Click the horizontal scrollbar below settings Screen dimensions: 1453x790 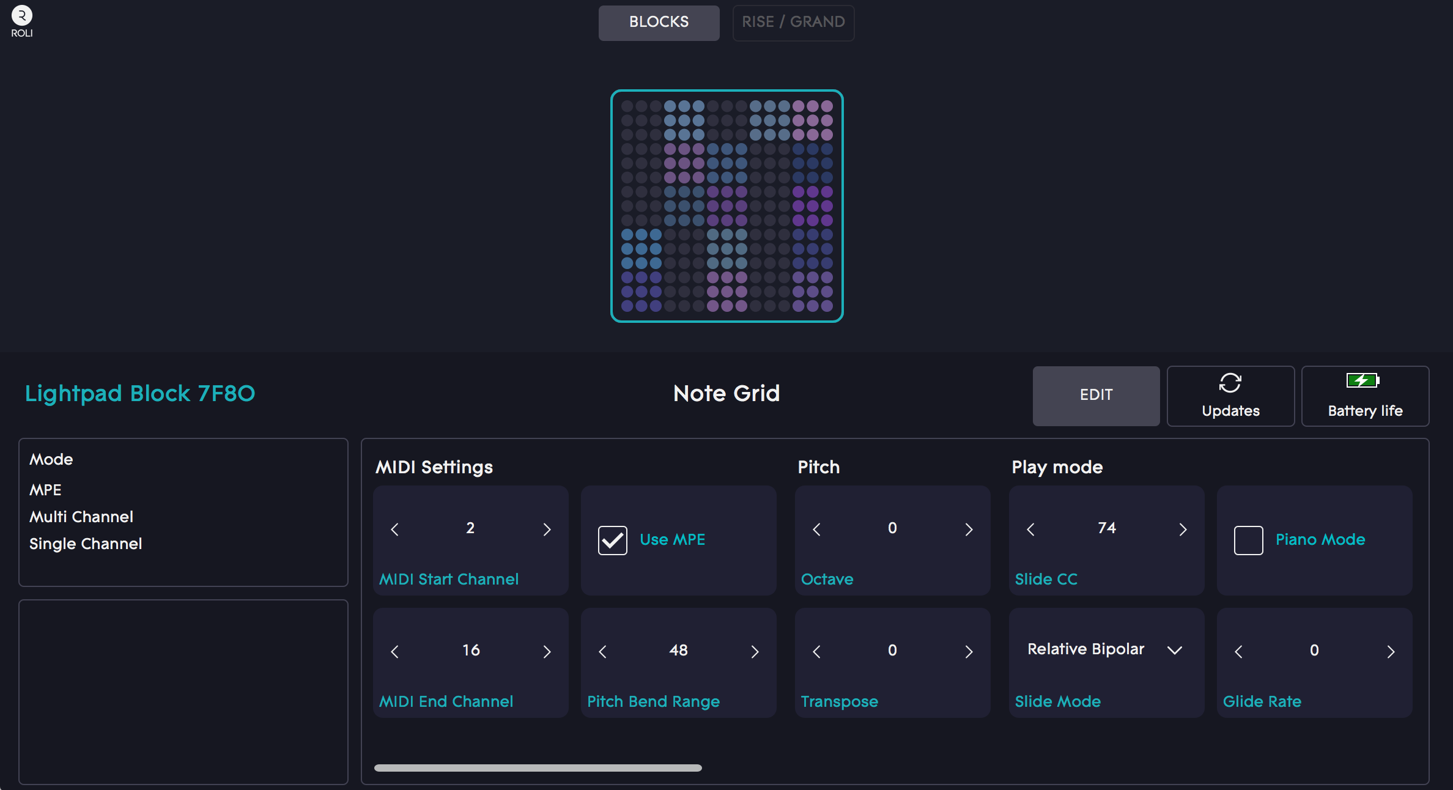tap(537, 768)
